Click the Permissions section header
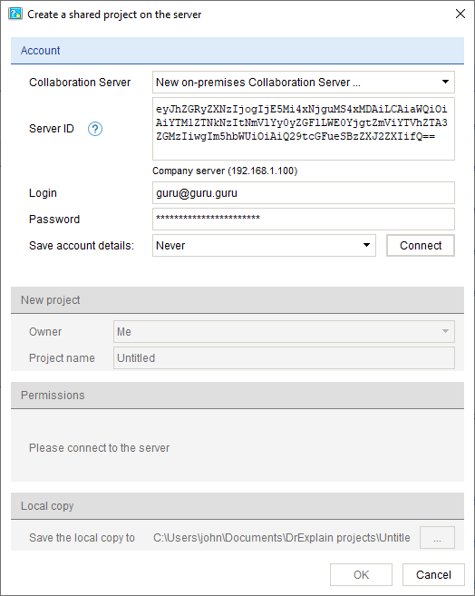Image resolution: width=475 pixels, height=596 pixels. pos(237,396)
